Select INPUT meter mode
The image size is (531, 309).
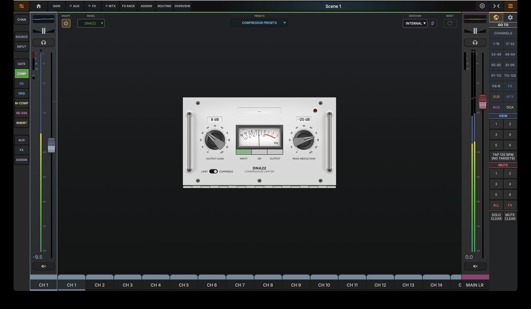[244, 152]
